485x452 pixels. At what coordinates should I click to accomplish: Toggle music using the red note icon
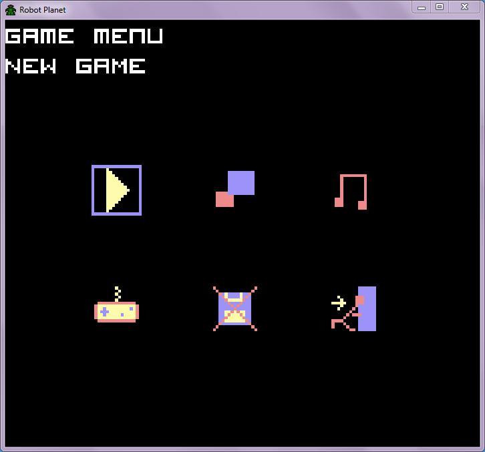(x=351, y=192)
